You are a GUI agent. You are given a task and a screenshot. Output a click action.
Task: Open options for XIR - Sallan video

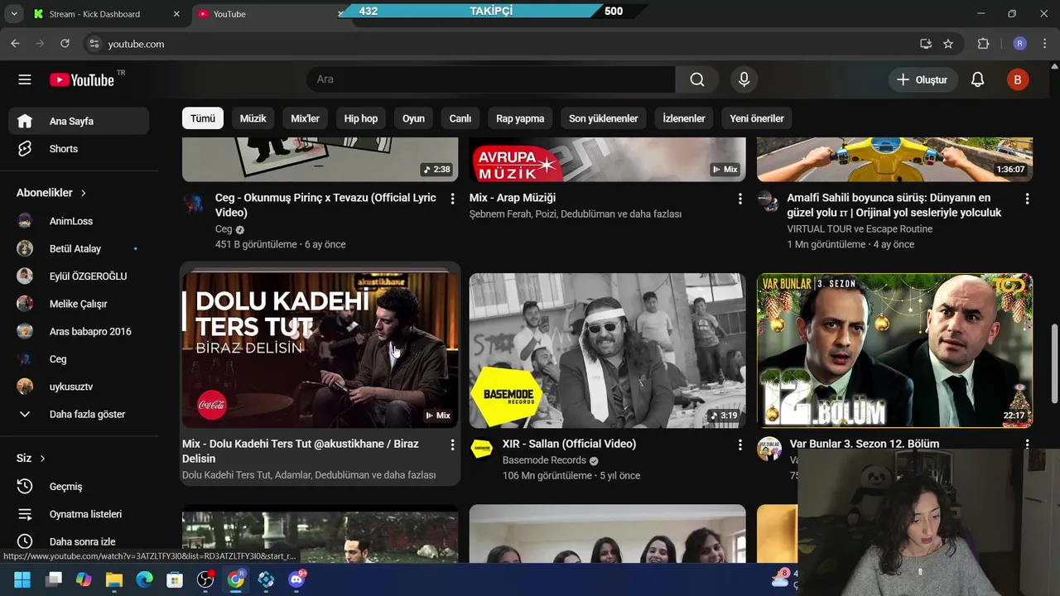tap(740, 445)
